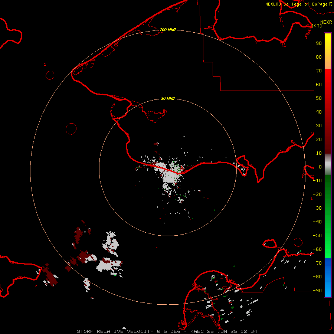The height and width of the screenshot is (334, 334).
Task: Click the "KAEC" radar site identifier
Action: point(198,331)
